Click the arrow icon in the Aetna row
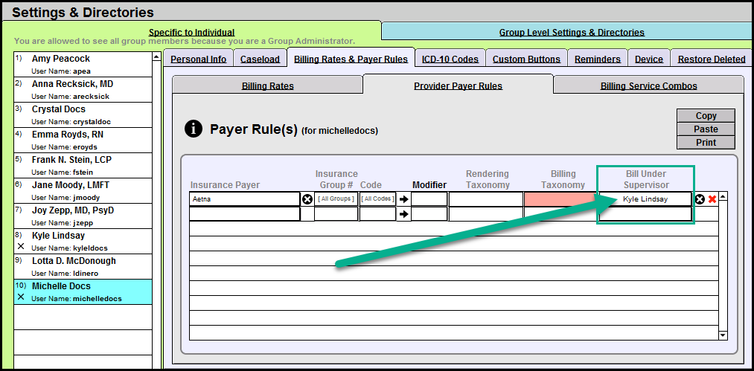The image size is (754, 371). [404, 199]
